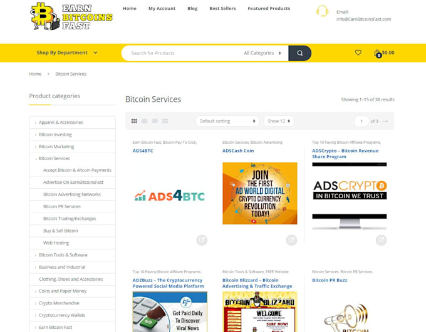Viewport: 426px width, 332px height.
Task: Open Best Sellers menu item
Action: (x=222, y=8)
